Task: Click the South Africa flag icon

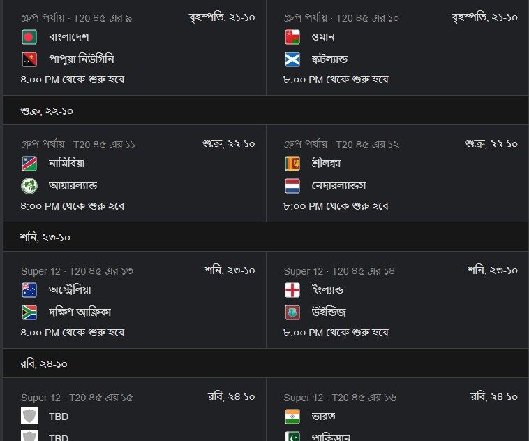Action: [x=29, y=312]
